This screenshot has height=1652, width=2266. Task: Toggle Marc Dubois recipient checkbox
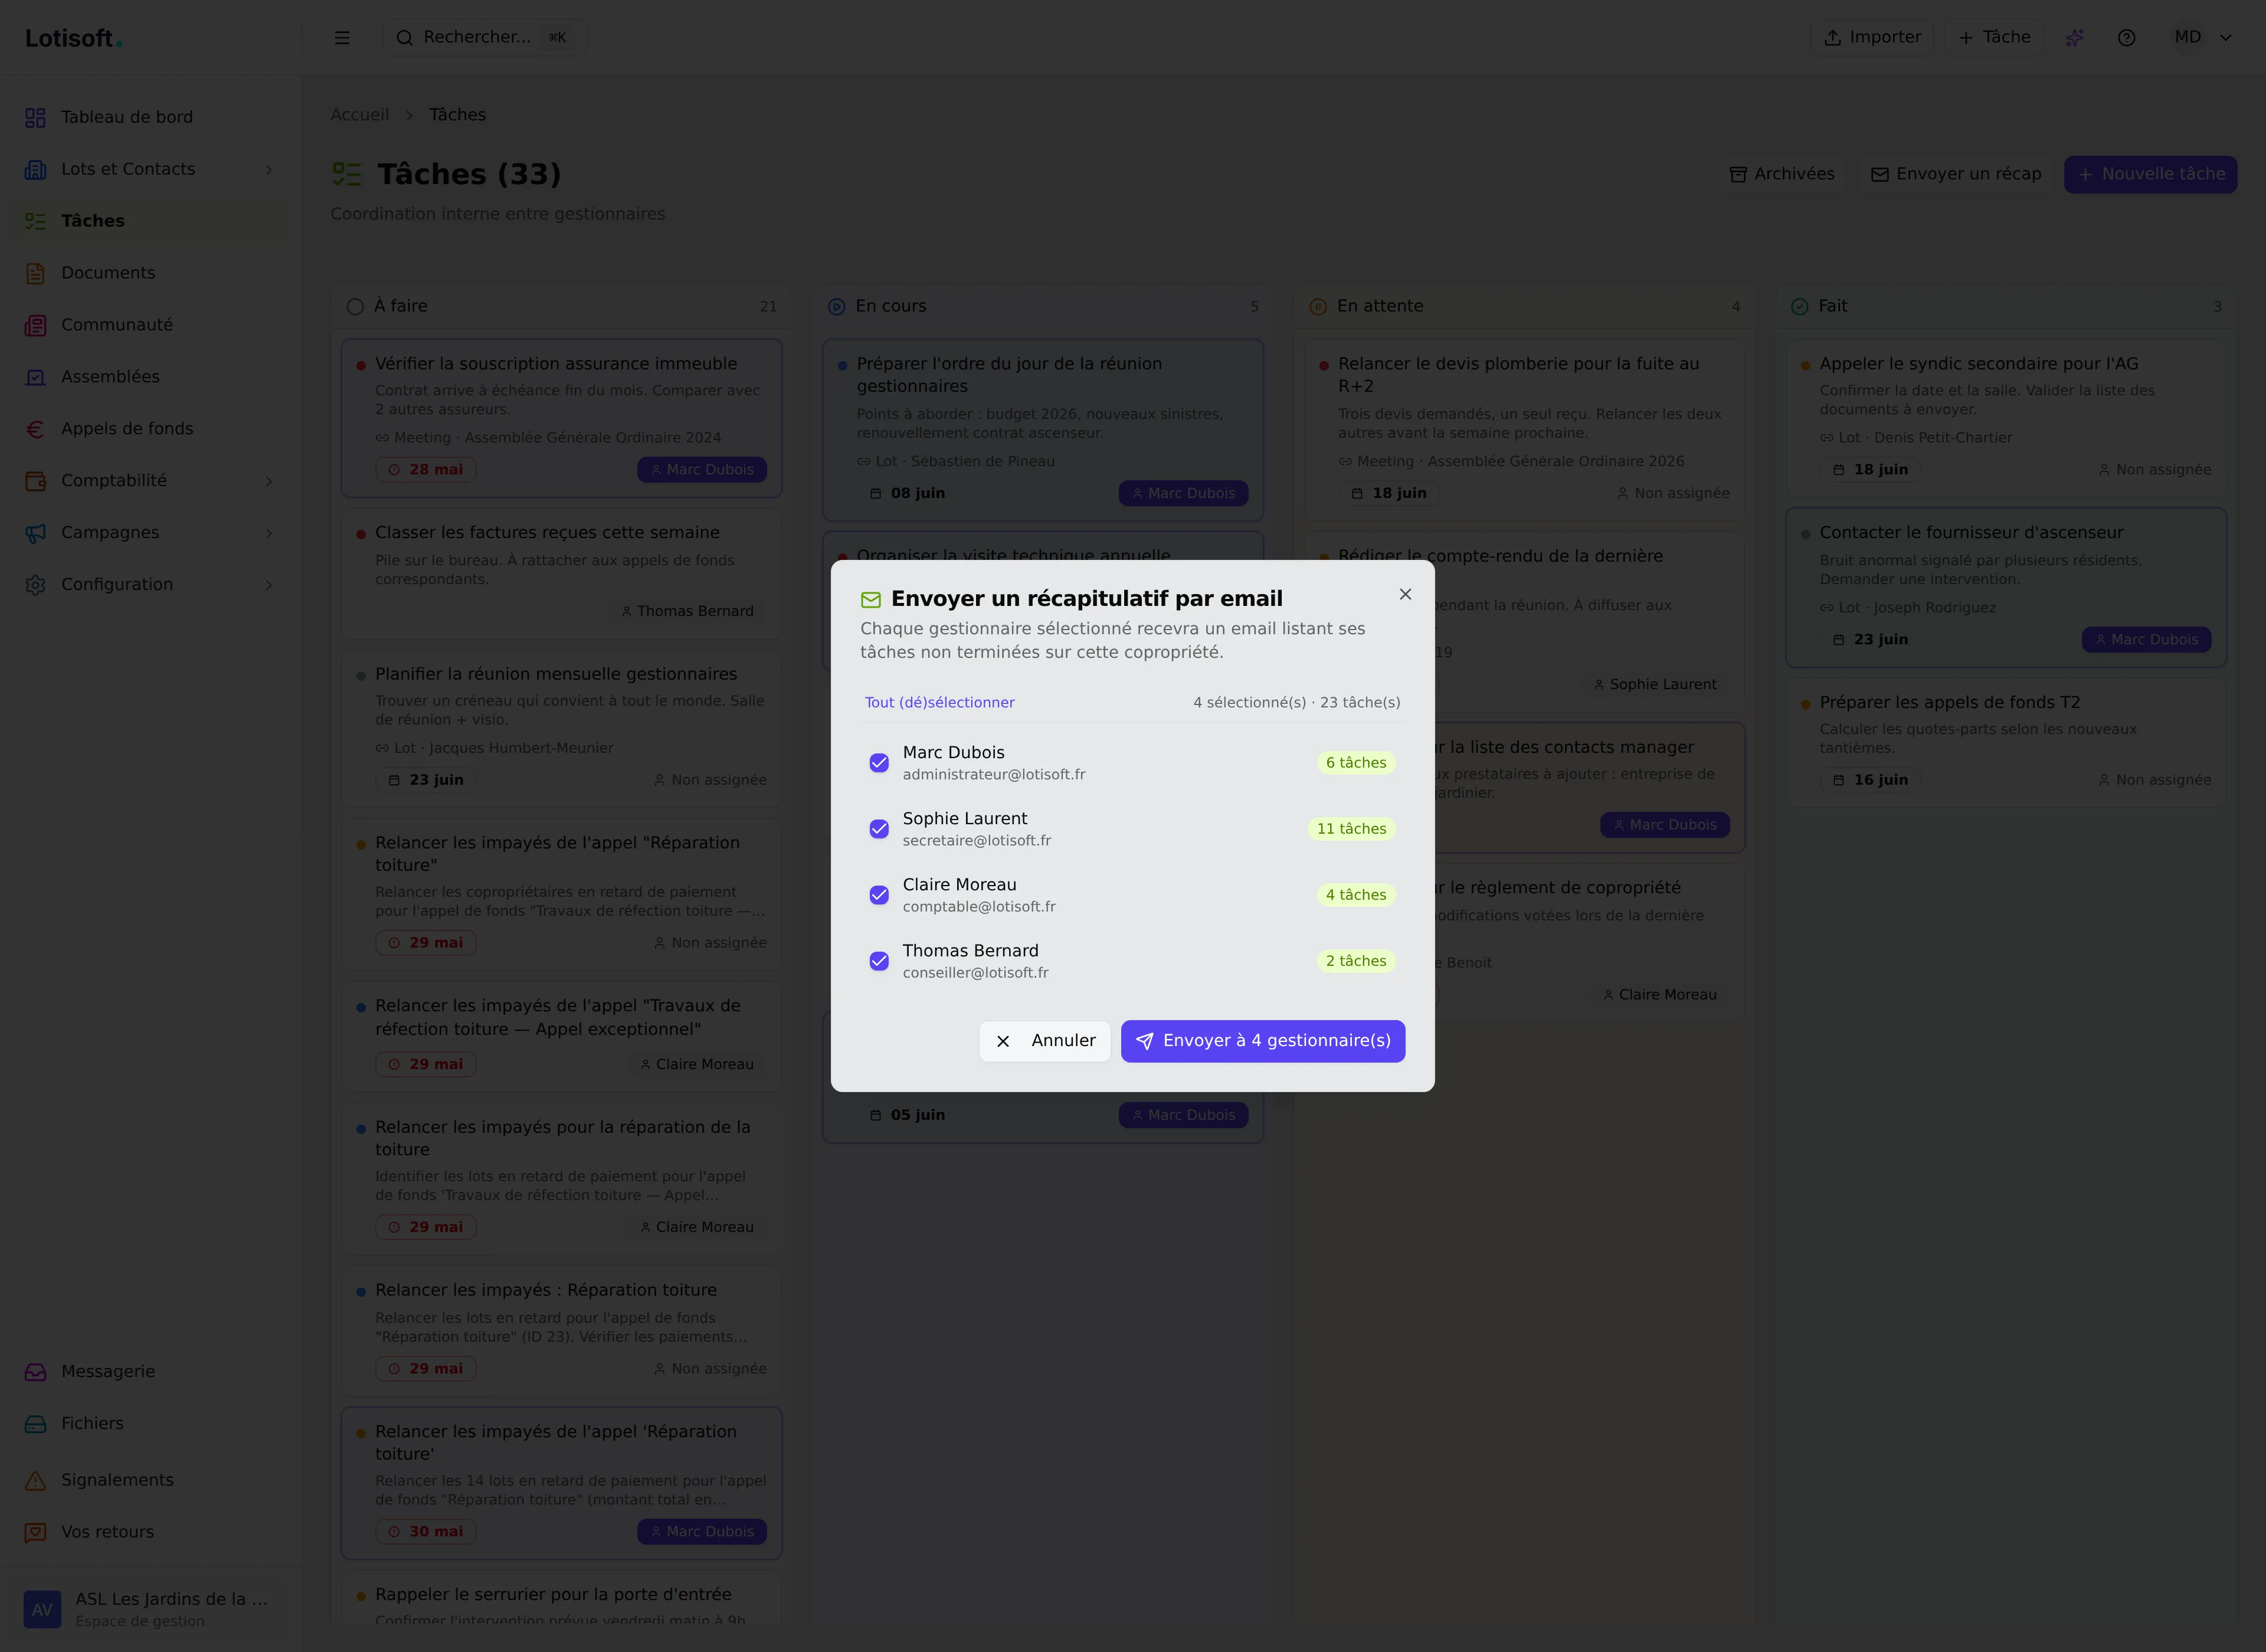coord(879,763)
